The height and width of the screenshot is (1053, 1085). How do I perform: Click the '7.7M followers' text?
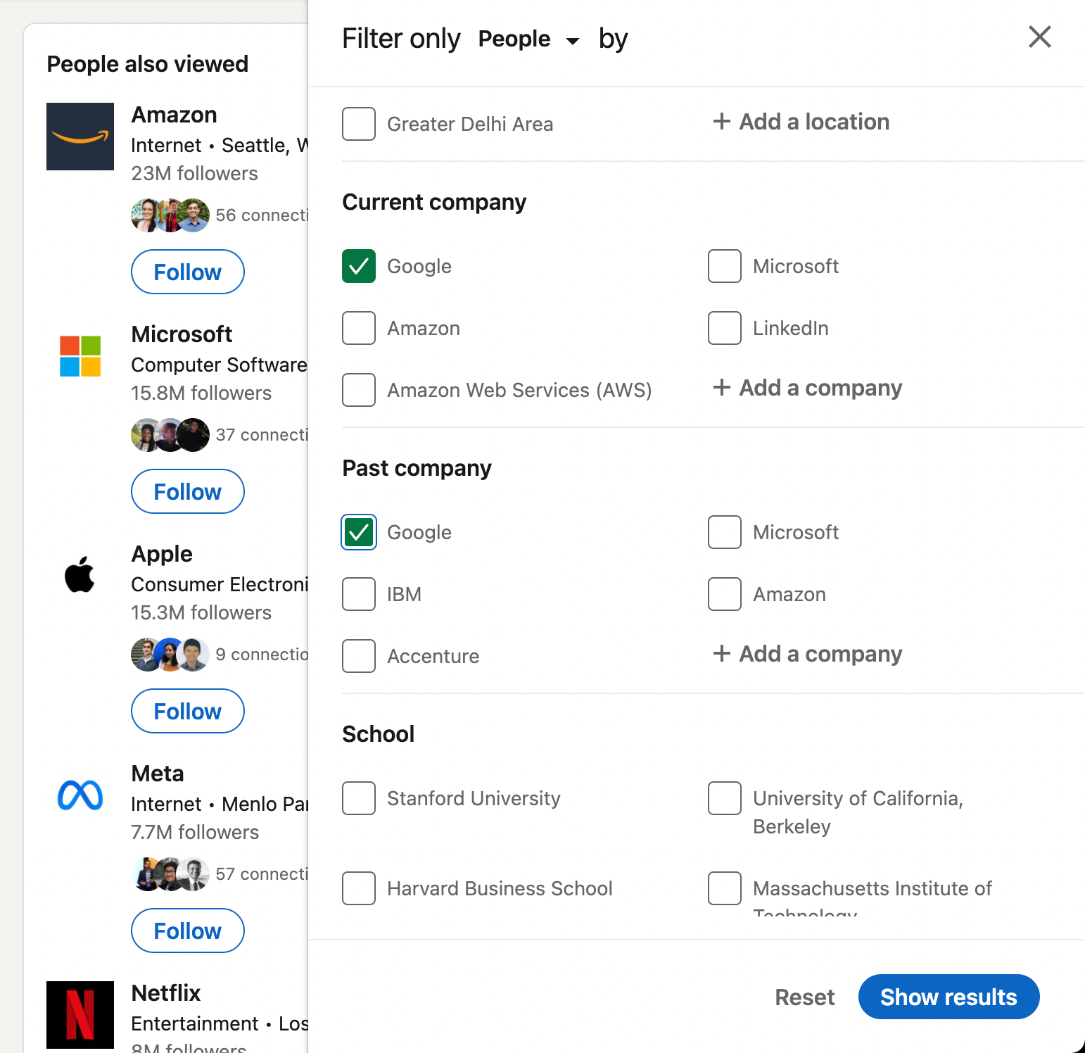[x=195, y=832]
